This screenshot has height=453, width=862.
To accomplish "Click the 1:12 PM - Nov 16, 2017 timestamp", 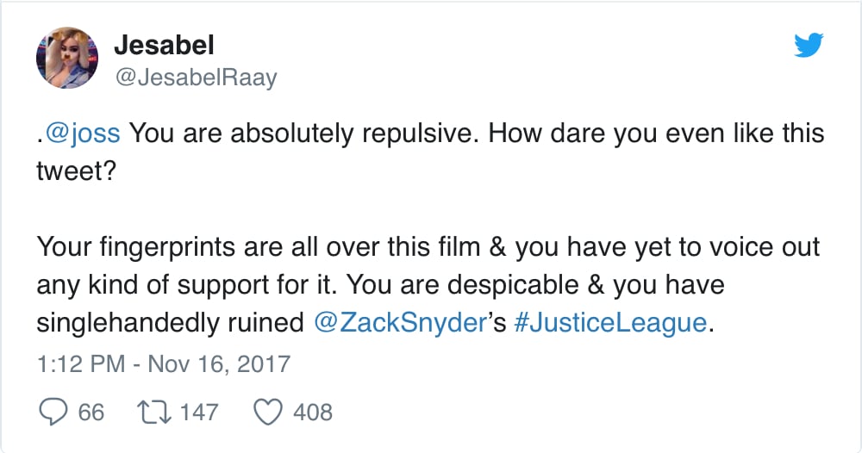I will coord(164,363).
